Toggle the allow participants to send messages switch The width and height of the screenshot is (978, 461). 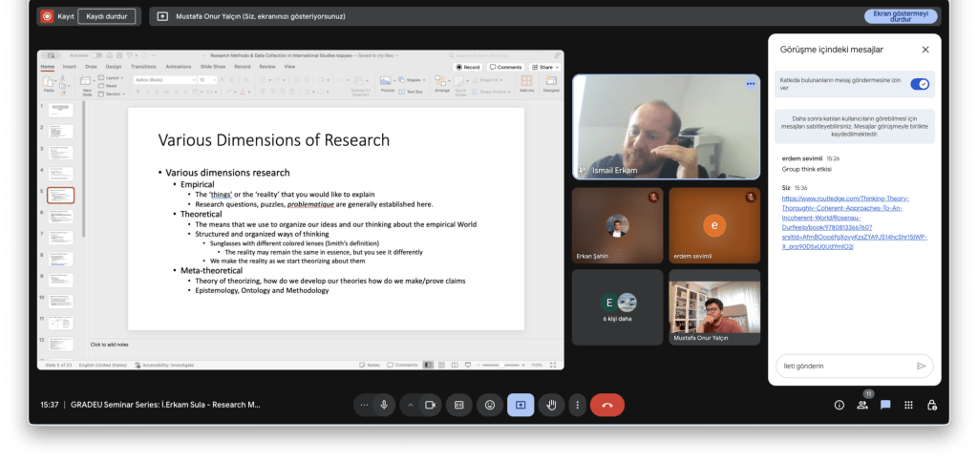coord(920,84)
